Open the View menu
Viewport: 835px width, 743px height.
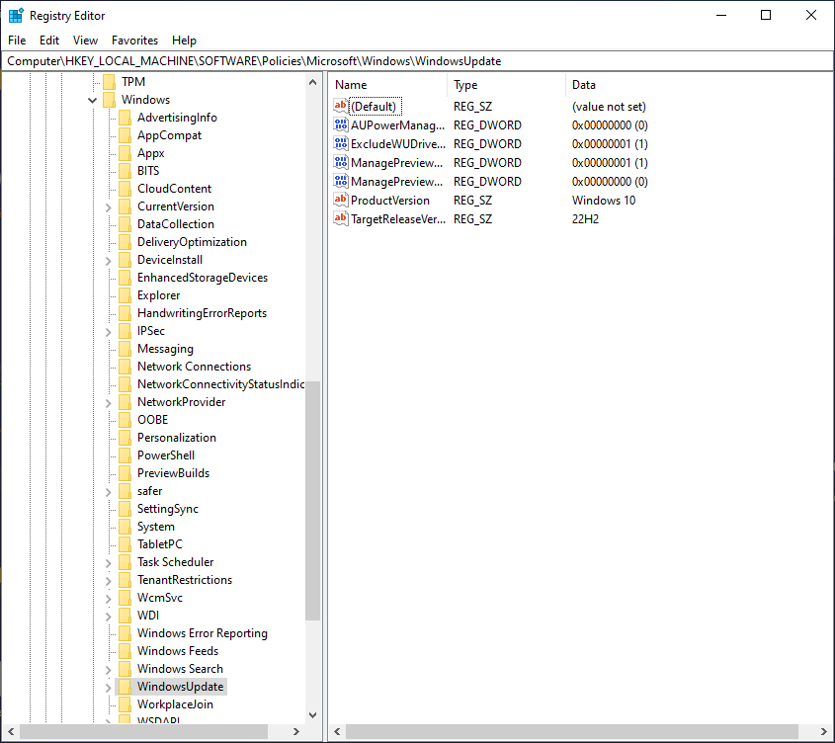click(85, 41)
